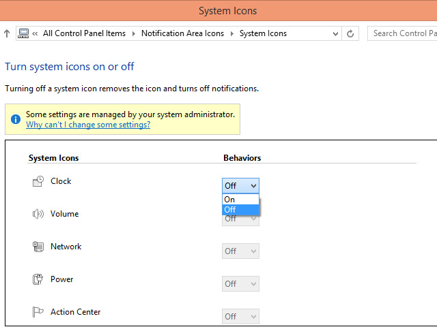
Task: Click the Power plug icon
Action: pos(38,279)
